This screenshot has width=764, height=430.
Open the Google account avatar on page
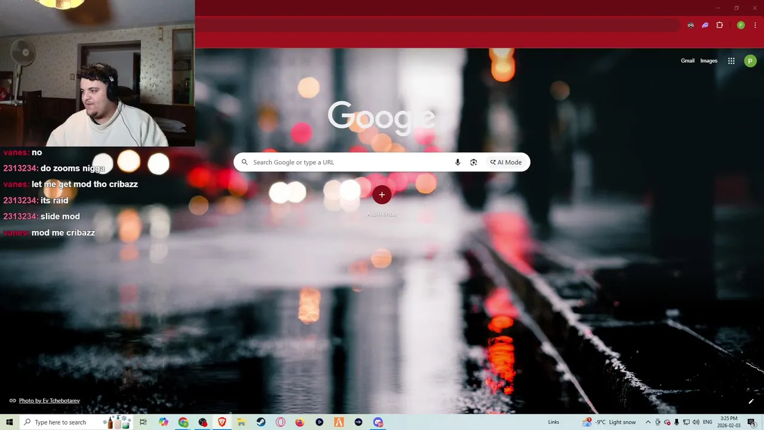click(750, 61)
